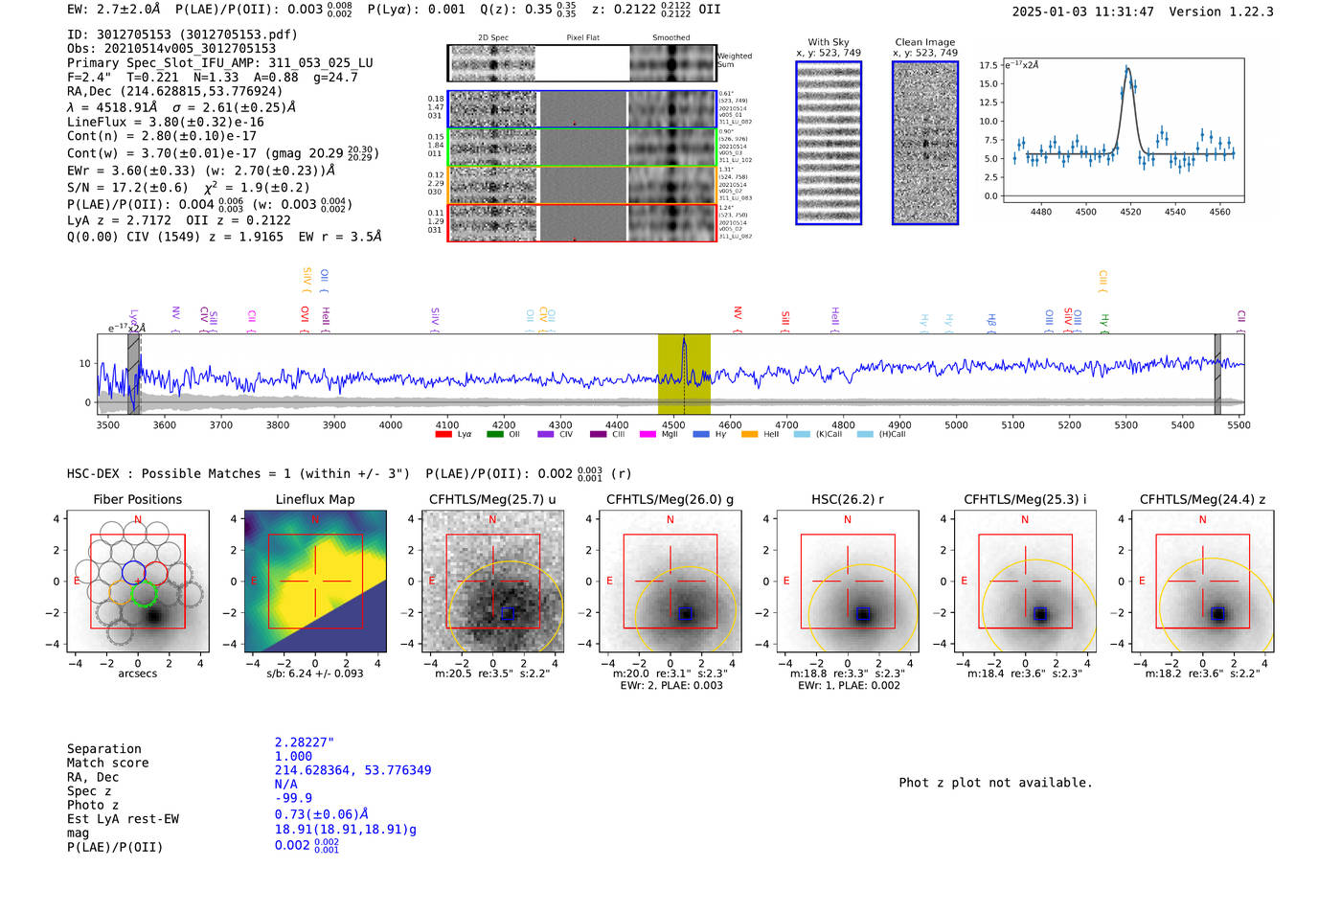This screenshot has width=1341, height=913.
Task: Click the (K)CaII legend swatch
Action: coord(801,434)
